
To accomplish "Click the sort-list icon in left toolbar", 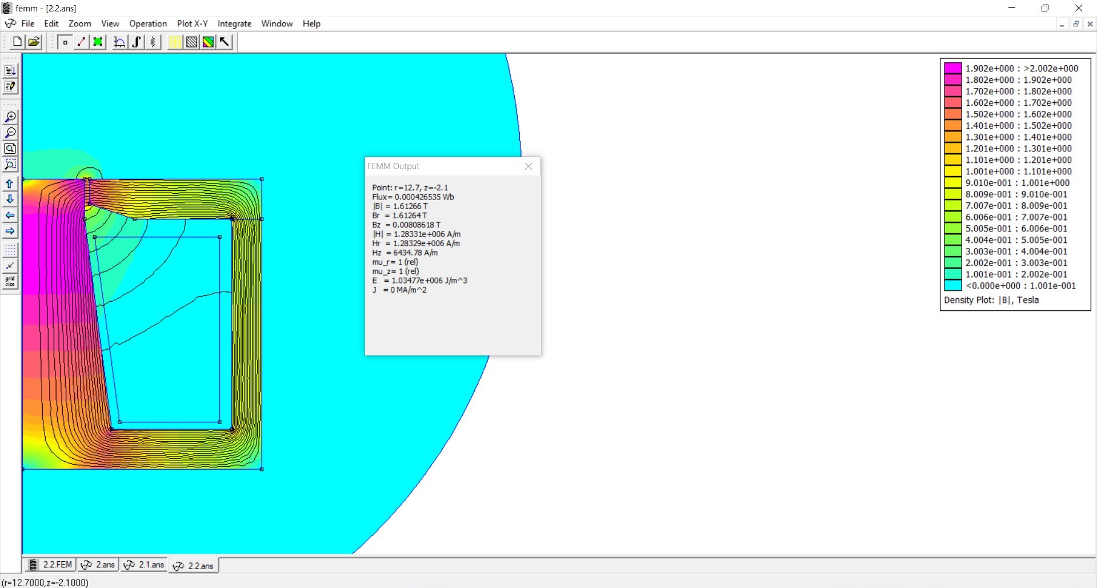I will [x=10, y=70].
